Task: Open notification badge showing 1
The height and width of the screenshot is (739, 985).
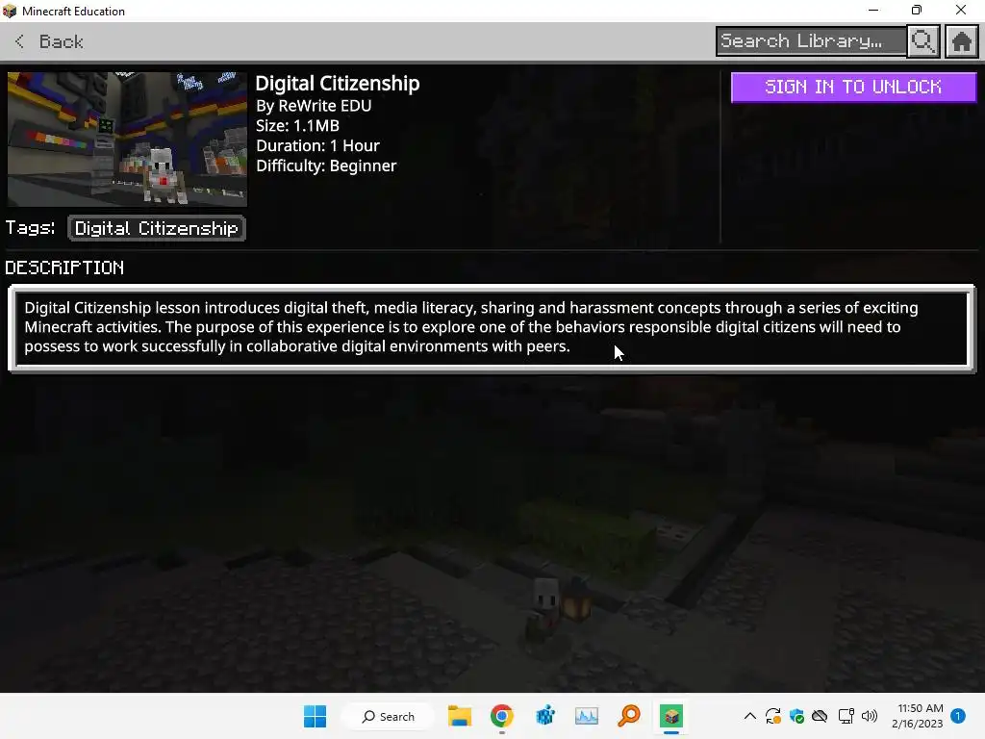Action: coord(958,716)
